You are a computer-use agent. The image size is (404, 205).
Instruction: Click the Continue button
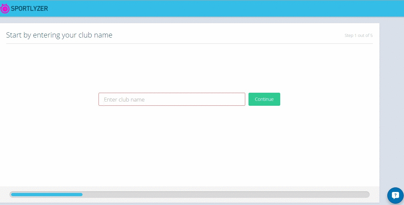[x=264, y=99]
